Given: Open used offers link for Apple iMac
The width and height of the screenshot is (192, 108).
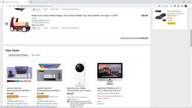Looking at the screenshot, I should (107, 93).
